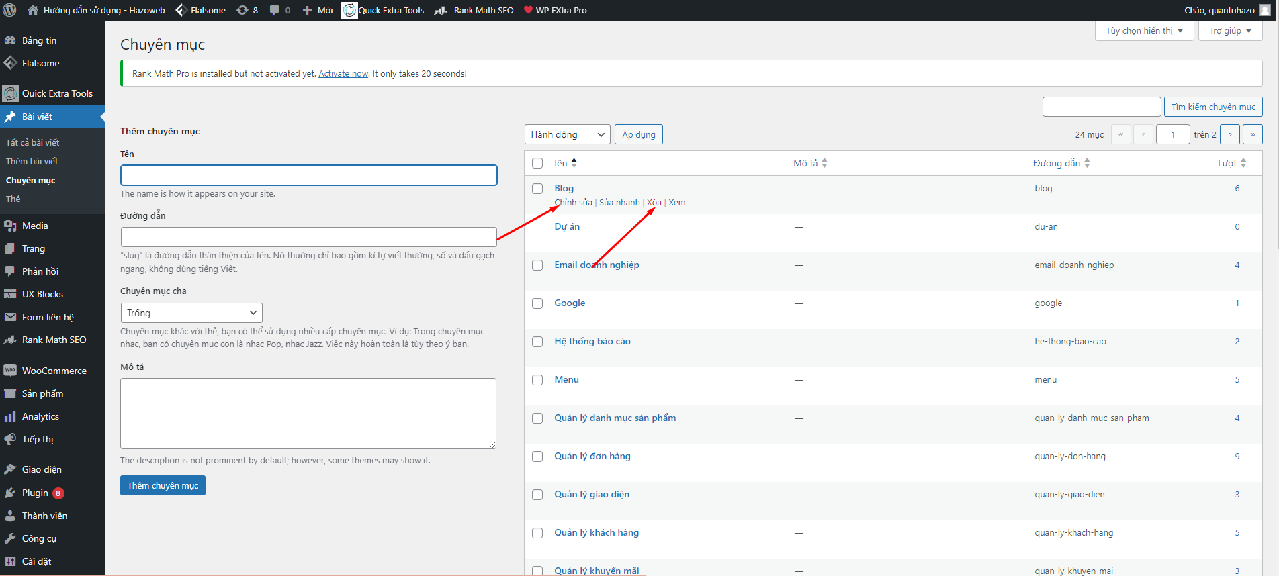Check the Google category checkbox
Screen dimensions: 1279x576
click(537, 303)
